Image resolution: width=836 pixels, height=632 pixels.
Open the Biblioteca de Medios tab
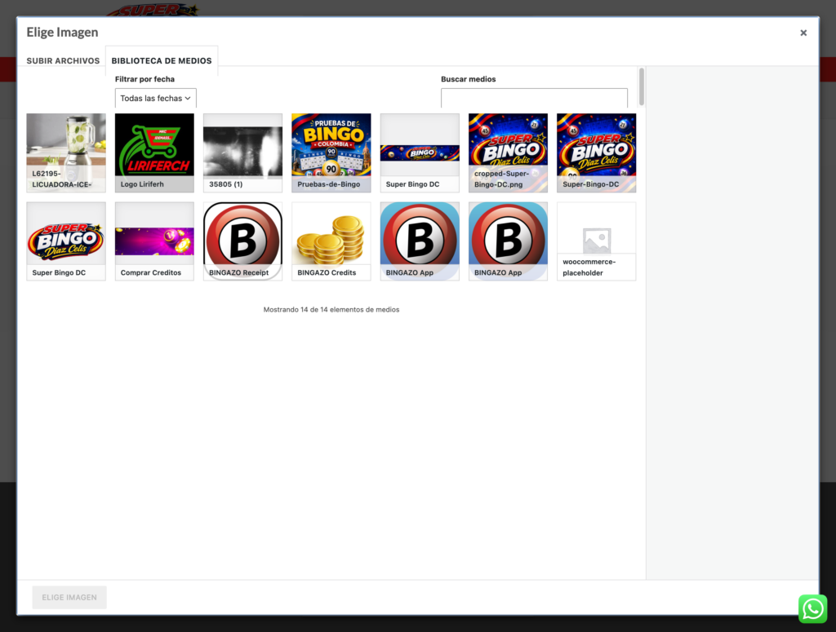[162, 60]
